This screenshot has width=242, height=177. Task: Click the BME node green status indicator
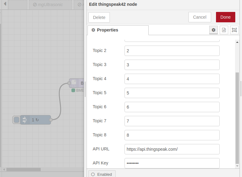pyautogui.click(x=73, y=90)
